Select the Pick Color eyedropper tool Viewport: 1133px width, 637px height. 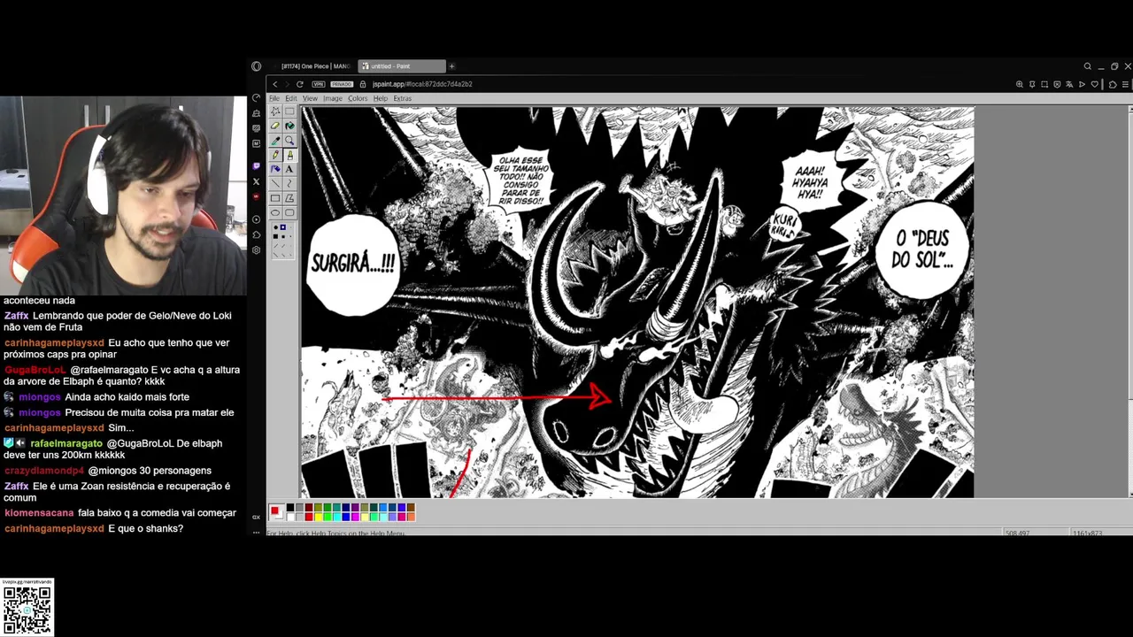(275, 141)
